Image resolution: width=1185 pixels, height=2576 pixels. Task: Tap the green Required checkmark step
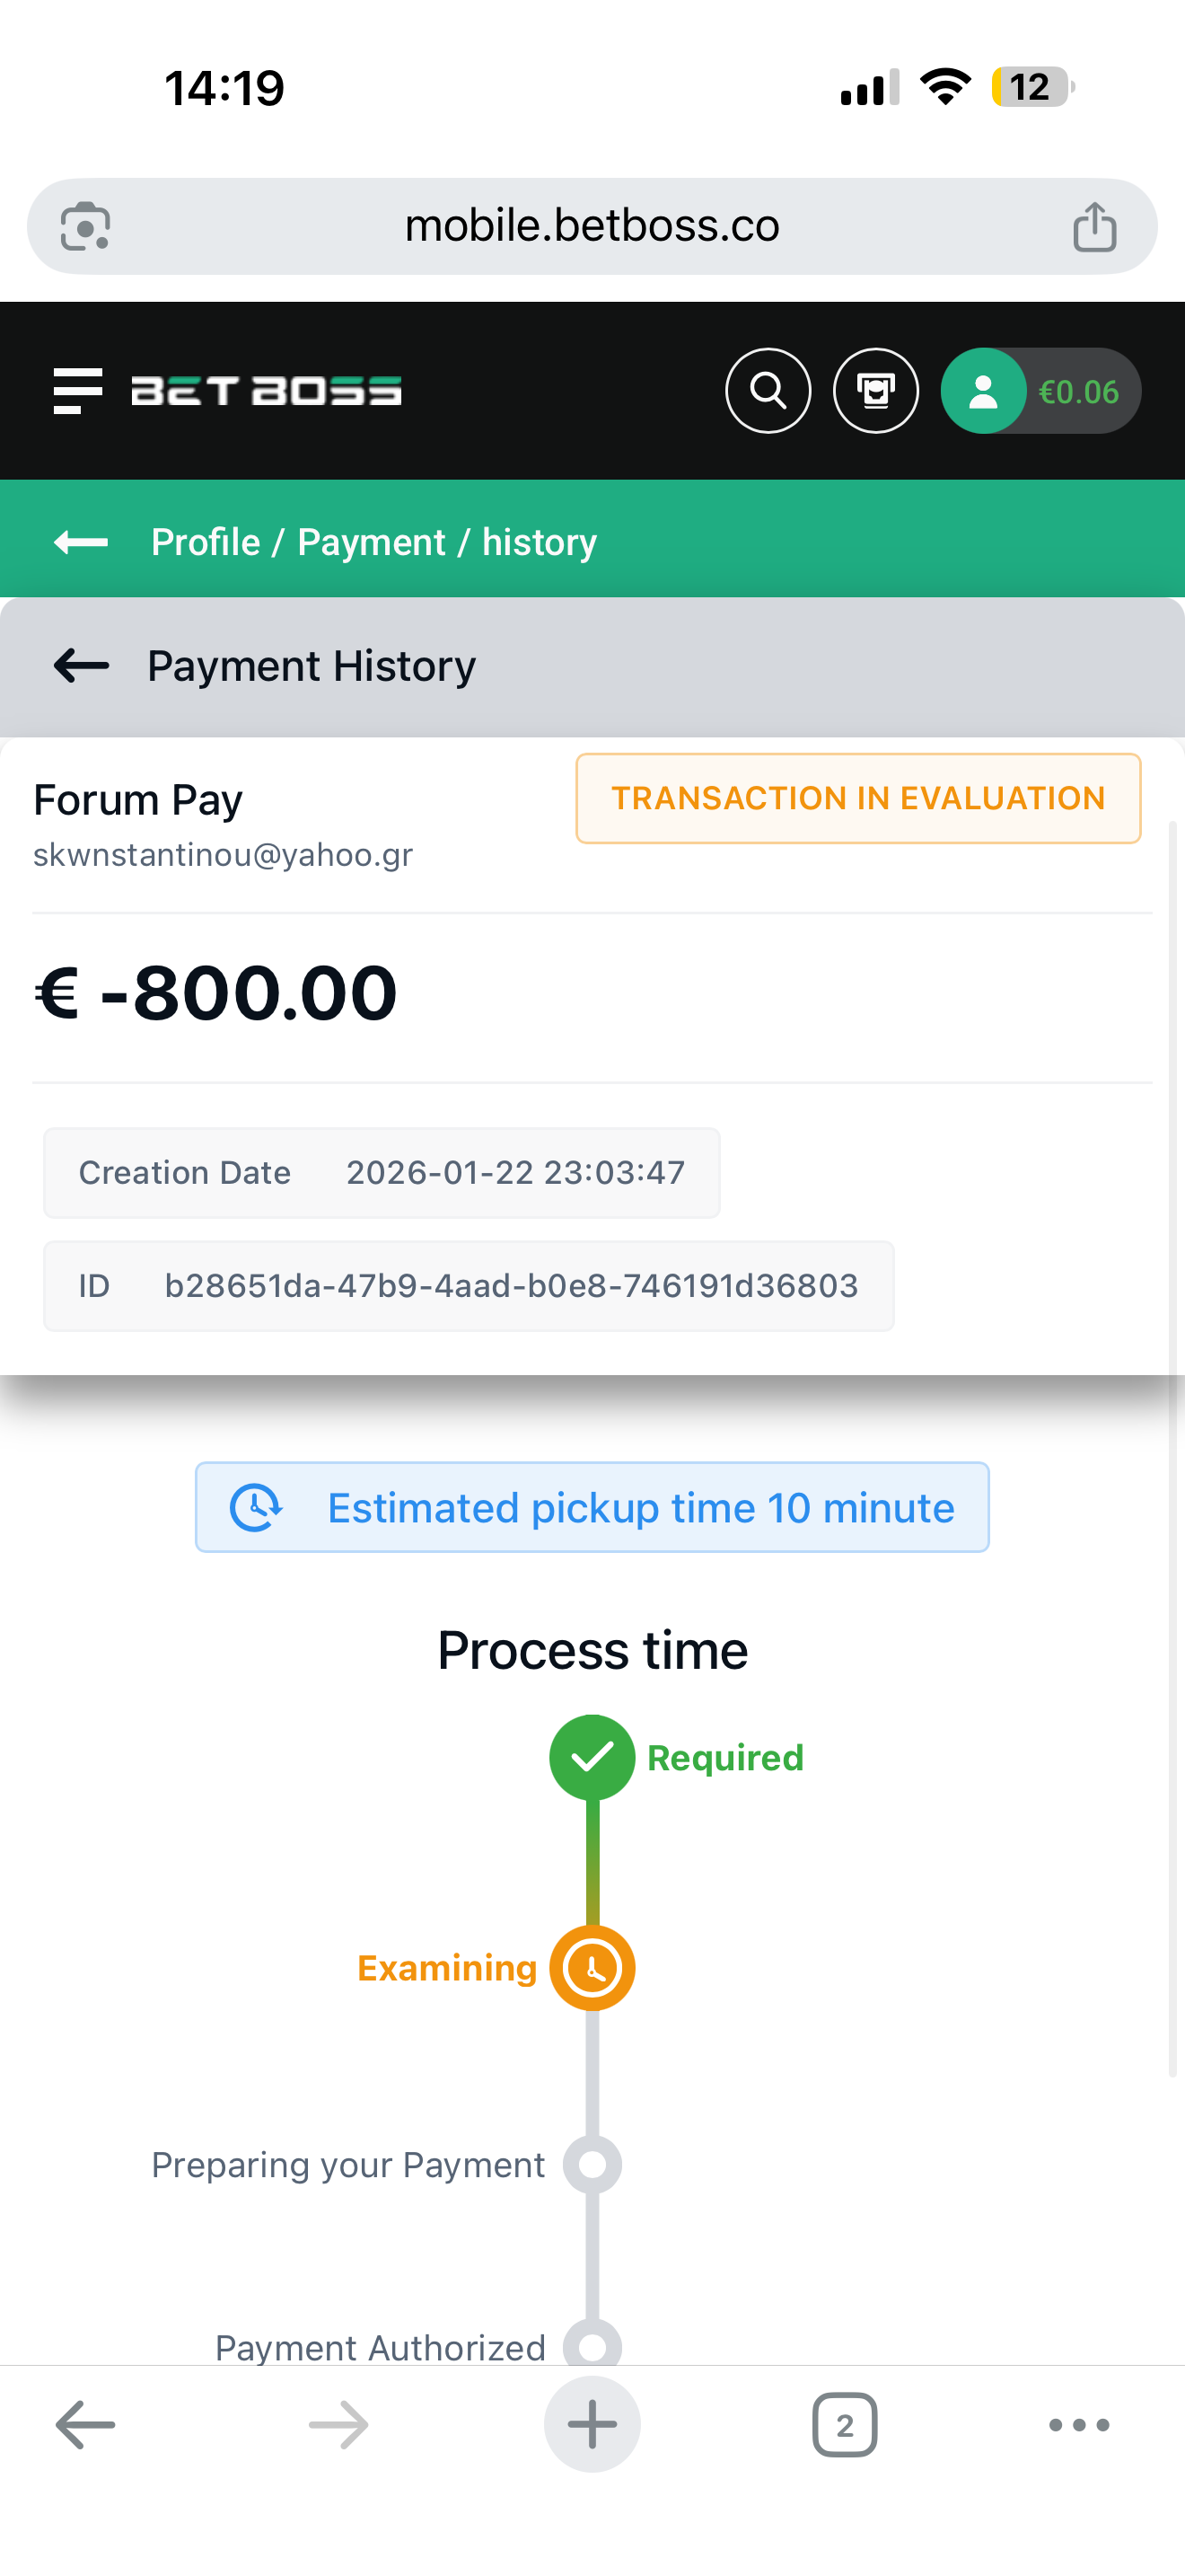click(592, 1757)
